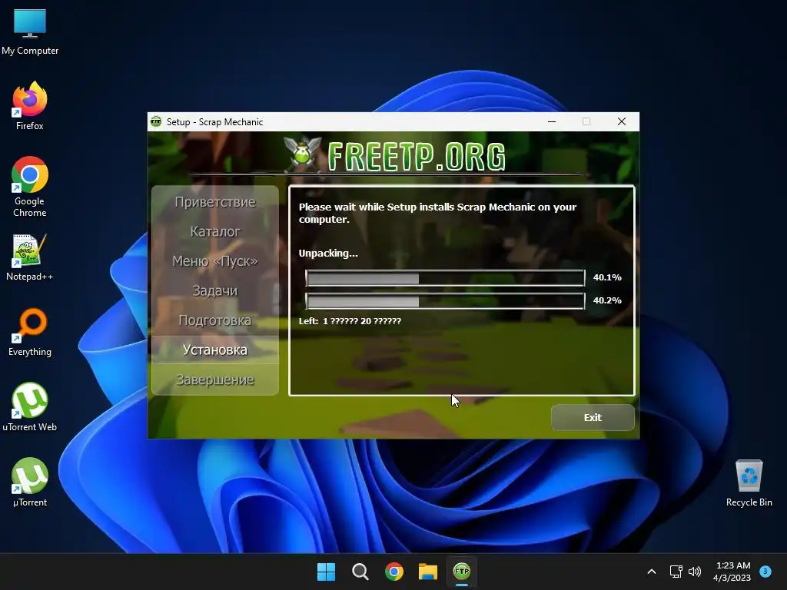The image size is (787, 590).
Task: Open the Recycle Bin
Action: (749, 483)
